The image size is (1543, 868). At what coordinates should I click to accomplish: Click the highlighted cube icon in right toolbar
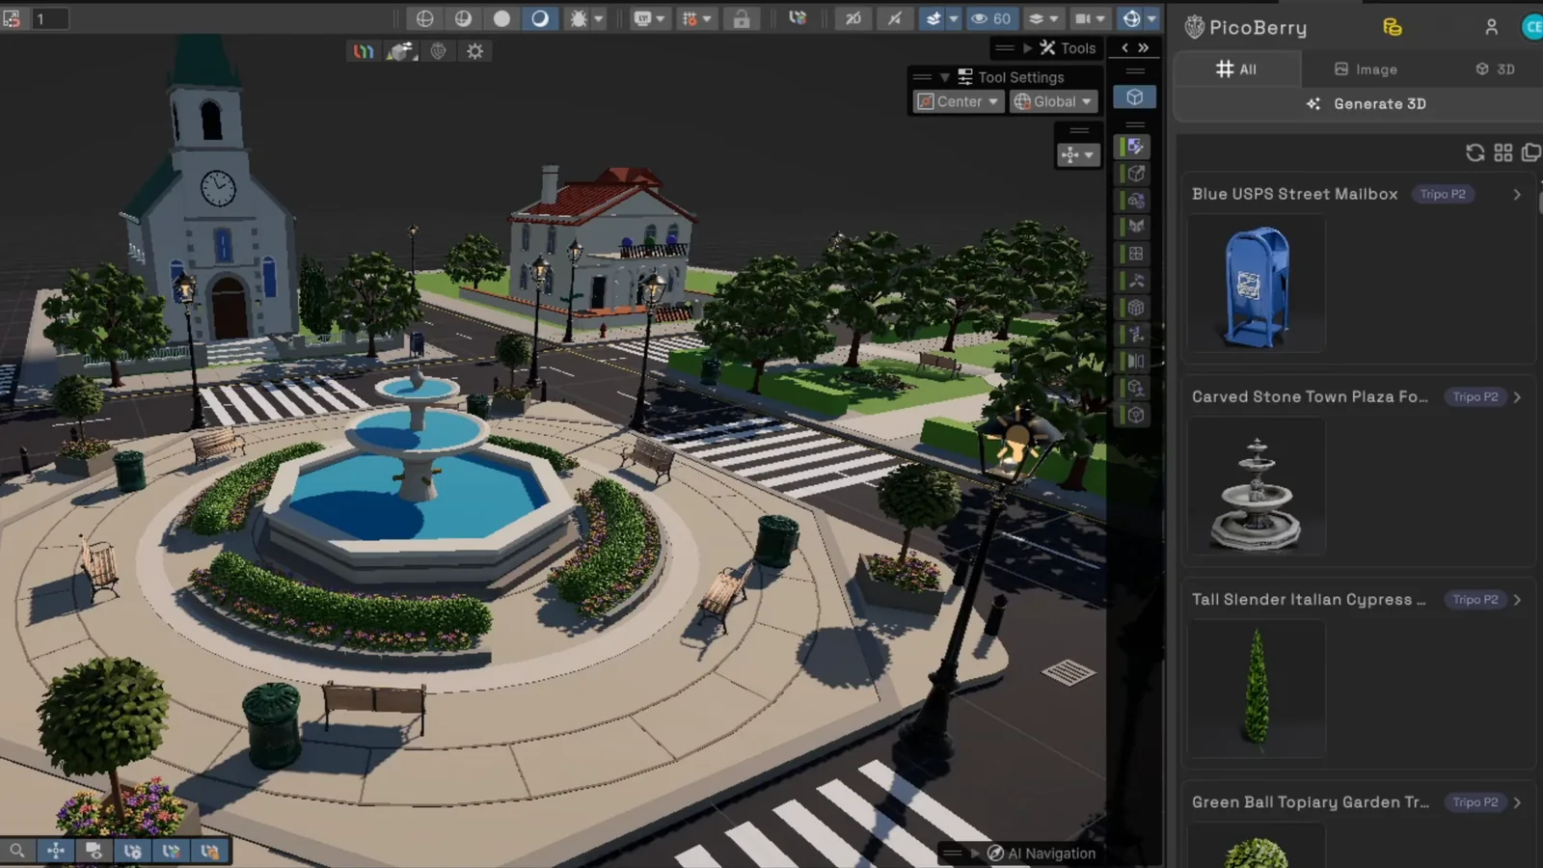(x=1135, y=96)
